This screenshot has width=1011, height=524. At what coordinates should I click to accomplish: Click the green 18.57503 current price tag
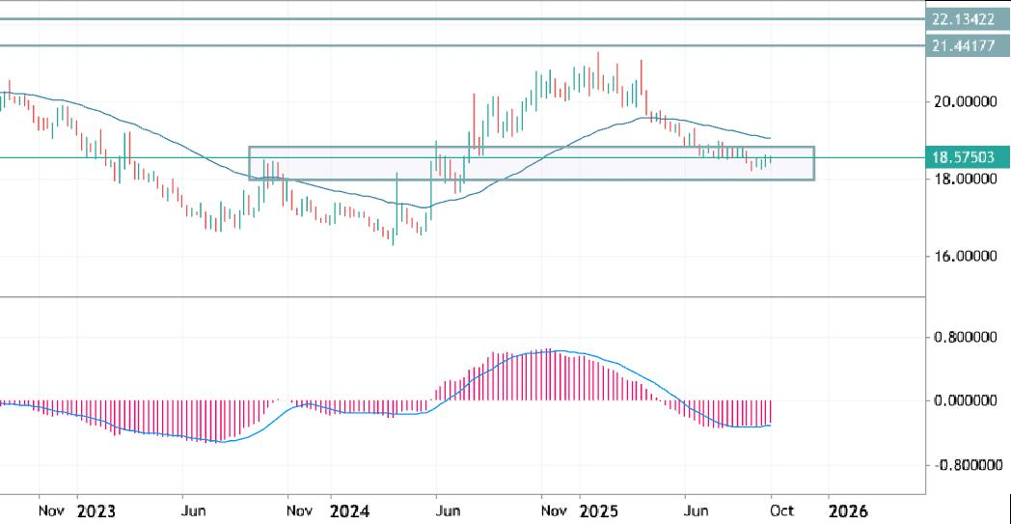pyautogui.click(x=967, y=156)
